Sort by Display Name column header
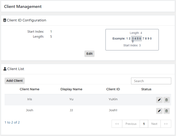This screenshot has height=136, width=176. (71, 89)
